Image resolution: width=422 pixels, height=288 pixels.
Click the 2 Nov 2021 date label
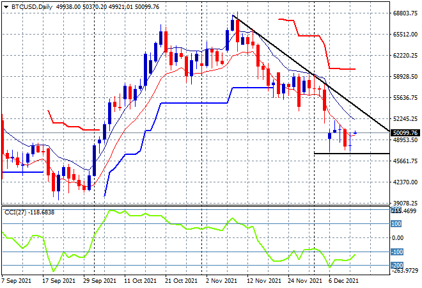[221, 281]
